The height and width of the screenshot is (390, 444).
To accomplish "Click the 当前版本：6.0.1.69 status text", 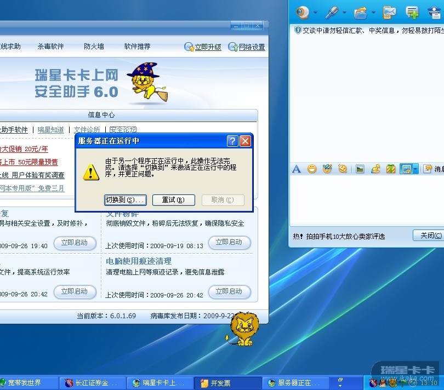I will (106, 316).
